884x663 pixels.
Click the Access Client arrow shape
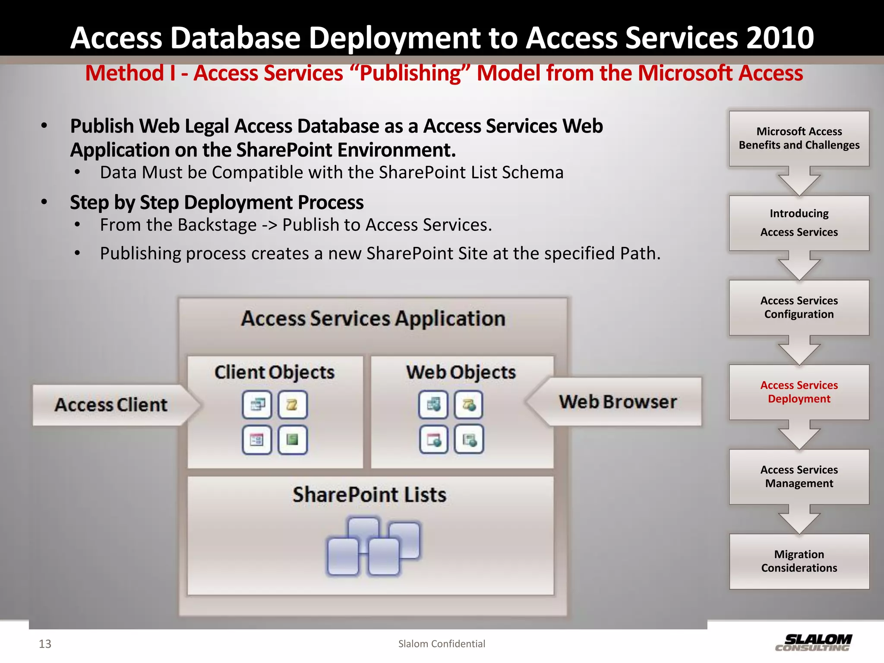click(117, 405)
